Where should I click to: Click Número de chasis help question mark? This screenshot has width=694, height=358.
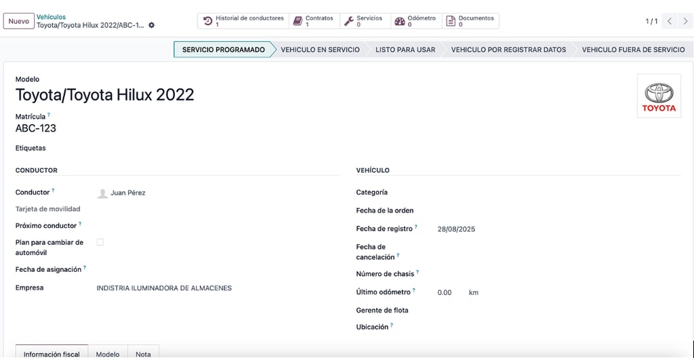[417, 272]
